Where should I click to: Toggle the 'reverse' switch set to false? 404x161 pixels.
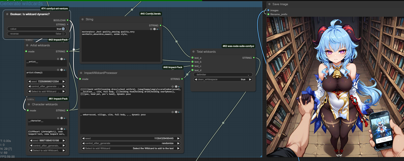[36, 34]
